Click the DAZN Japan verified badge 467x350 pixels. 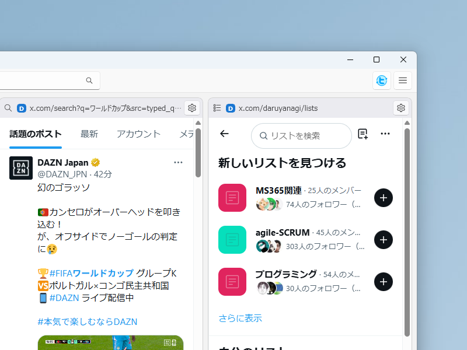tap(95, 163)
